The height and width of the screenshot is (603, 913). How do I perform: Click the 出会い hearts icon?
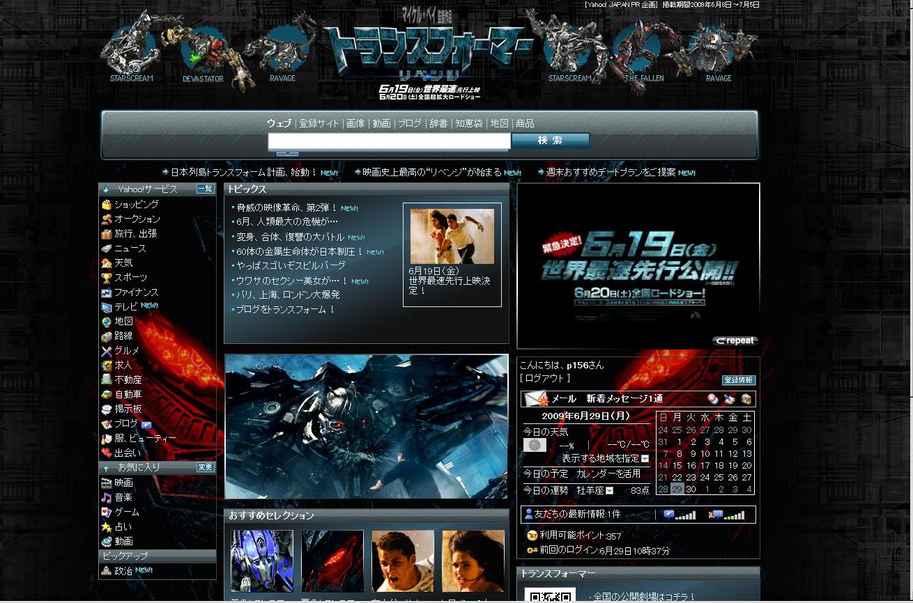(107, 453)
